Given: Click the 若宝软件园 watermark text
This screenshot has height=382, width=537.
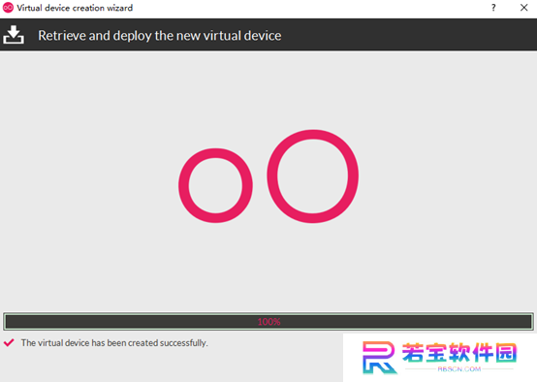Looking at the screenshot, I should (x=459, y=353).
